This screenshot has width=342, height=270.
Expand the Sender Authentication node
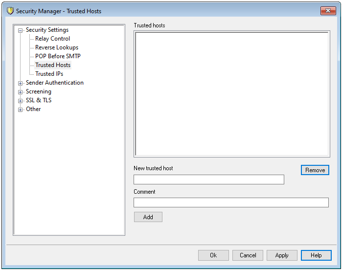click(21, 83)
